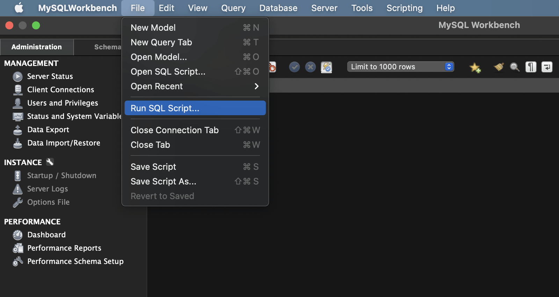Open Users and Privileges
The height and width of the screenshot is (297, 559).
(63, 103)
